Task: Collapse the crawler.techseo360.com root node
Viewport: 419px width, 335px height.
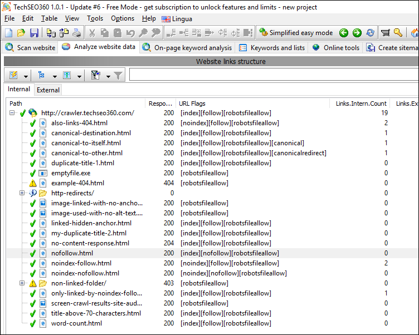Action: tap(12, 113)
